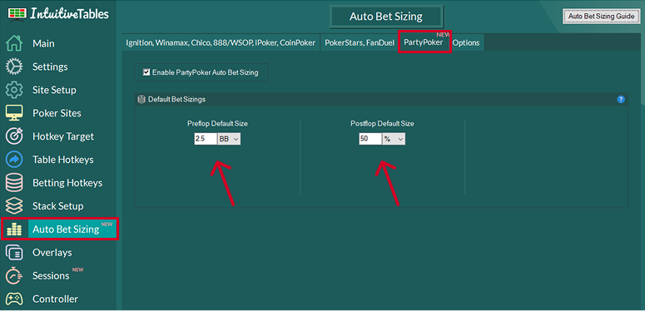Click the IntuitiveTables logo icon
The image size is (645, 311).
(x=17, y=13)
